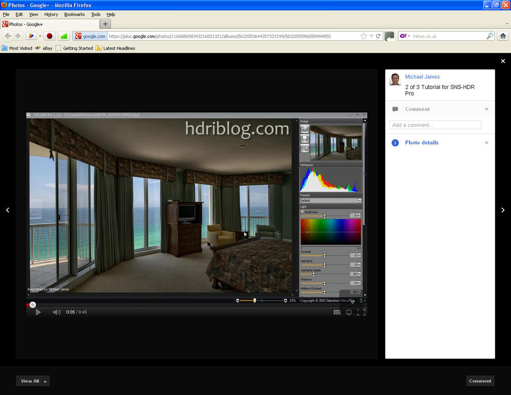Open a new browser tab
Viewport: 511px width, 395px height.
[105, 24]
